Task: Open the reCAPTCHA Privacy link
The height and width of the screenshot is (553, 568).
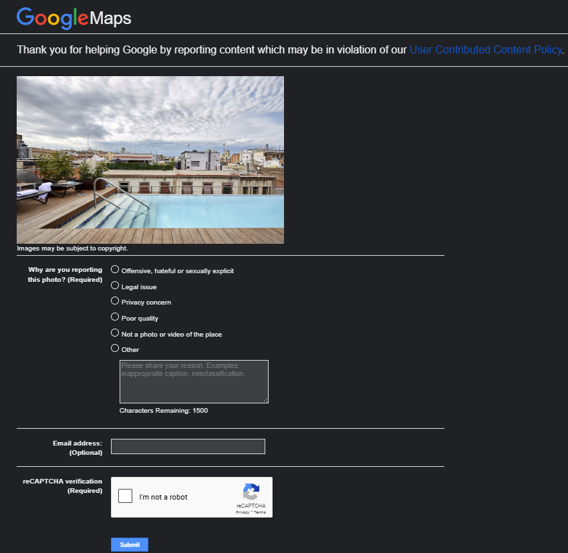Action: (x=243, y=512)
